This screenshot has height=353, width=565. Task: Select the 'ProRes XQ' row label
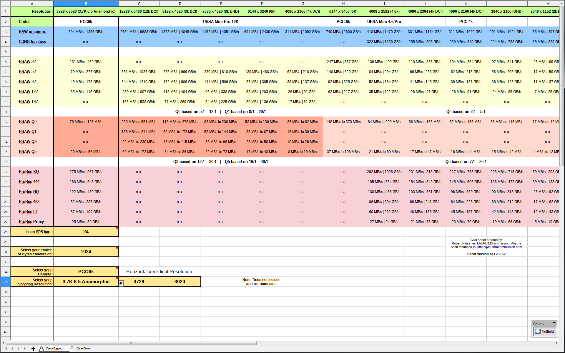pyautogui.click(x=32, y=172)
